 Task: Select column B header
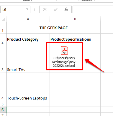pos(75,19)
